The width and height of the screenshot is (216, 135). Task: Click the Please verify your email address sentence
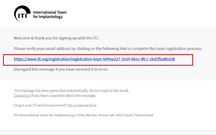(x=108, y=49)
